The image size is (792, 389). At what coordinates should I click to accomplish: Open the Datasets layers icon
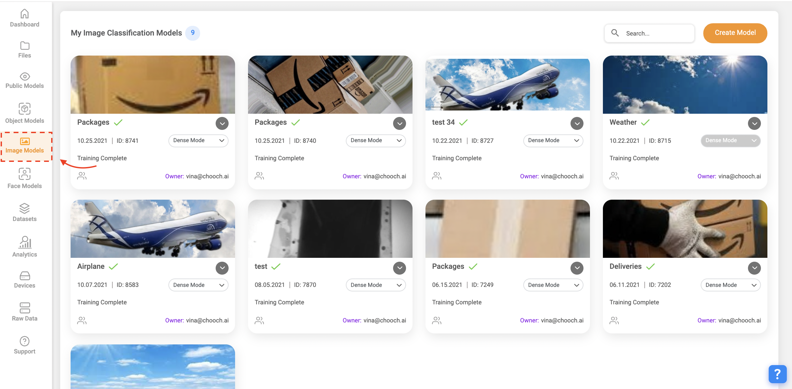25,208
